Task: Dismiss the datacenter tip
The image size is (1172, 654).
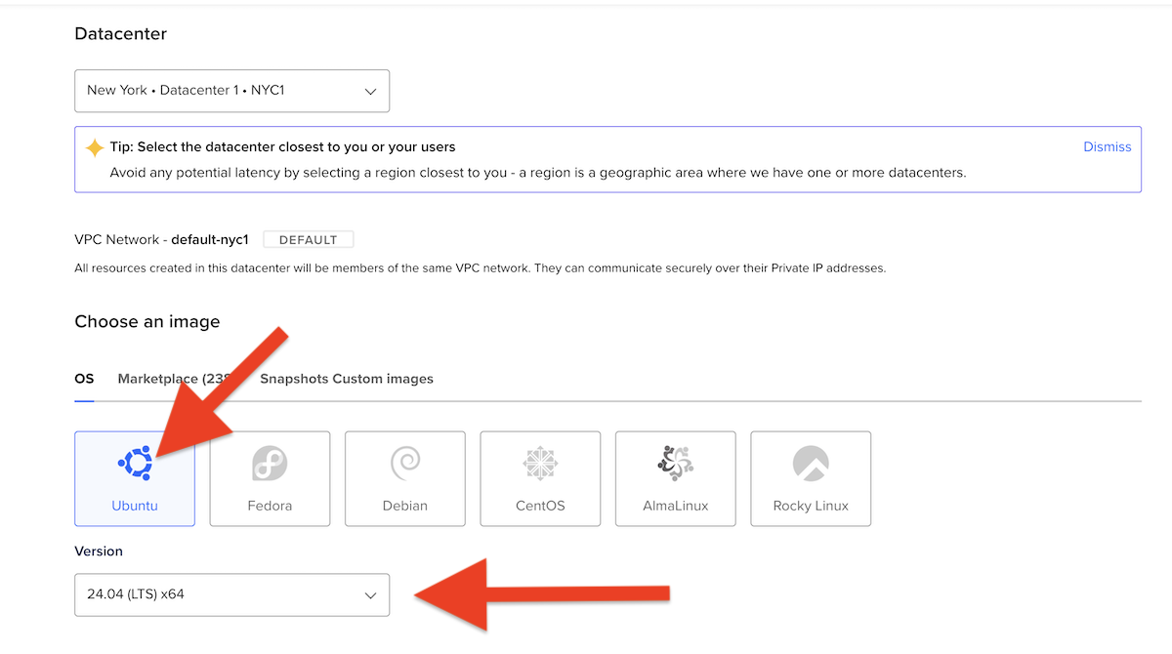Action: pyautogui.click(x=1108, y=147)
